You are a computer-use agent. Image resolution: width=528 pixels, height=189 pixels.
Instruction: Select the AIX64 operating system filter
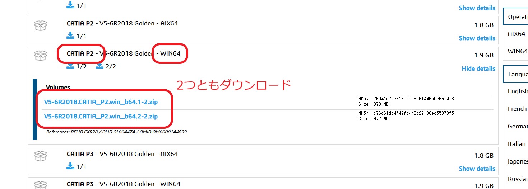click(517, 34)
